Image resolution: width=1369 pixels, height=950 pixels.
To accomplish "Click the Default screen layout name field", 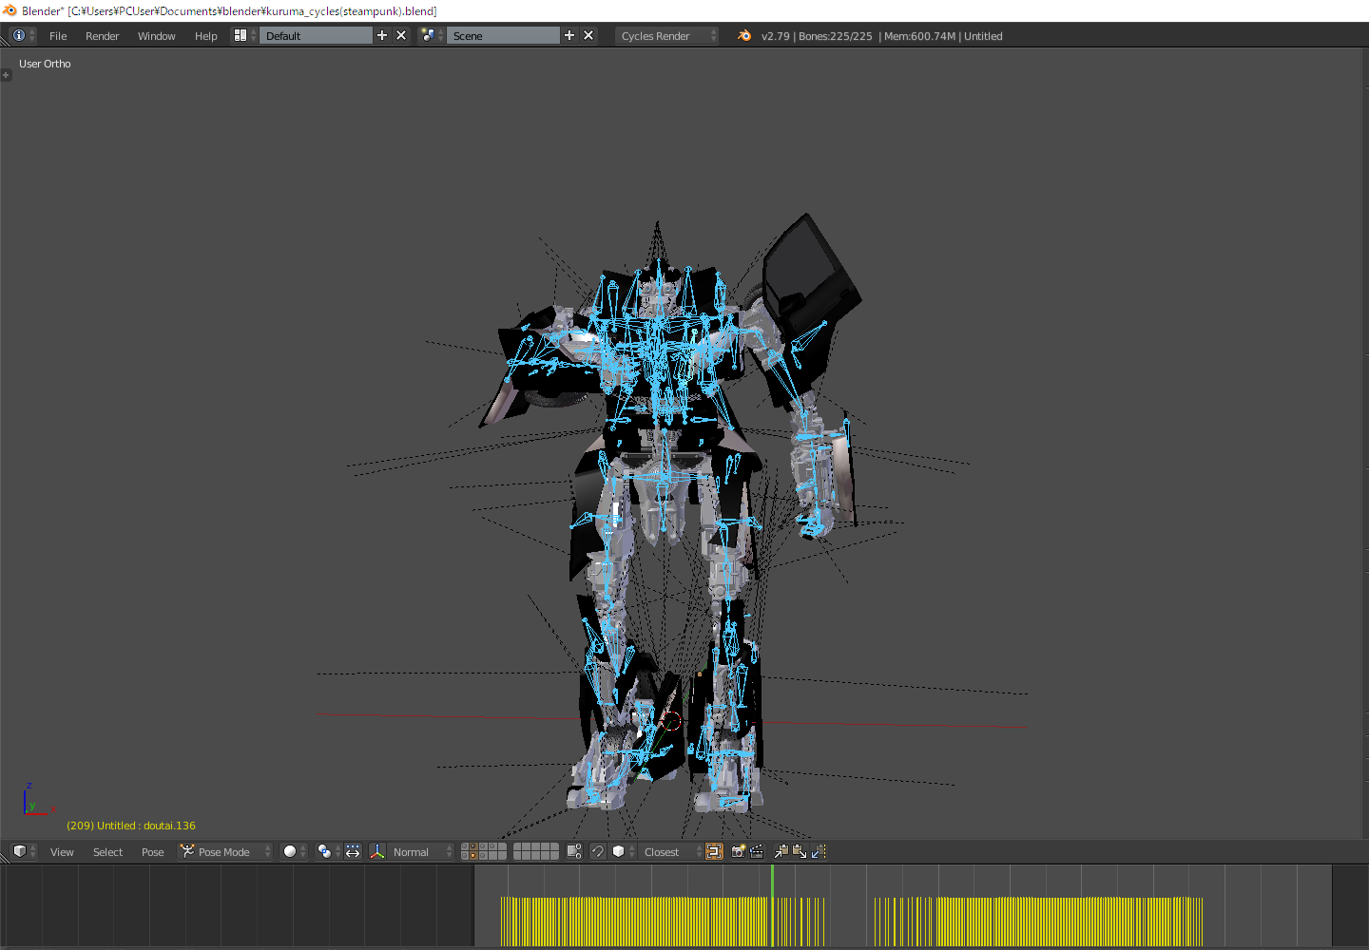I will pos(316,36).
